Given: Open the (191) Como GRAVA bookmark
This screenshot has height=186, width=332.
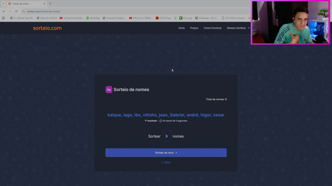Looking at the screenshot, I should pos(140,18).
